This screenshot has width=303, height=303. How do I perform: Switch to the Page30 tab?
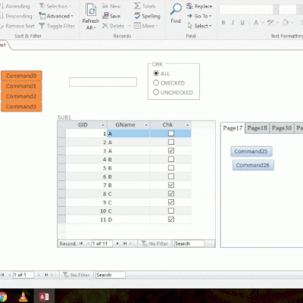point(282,128)
